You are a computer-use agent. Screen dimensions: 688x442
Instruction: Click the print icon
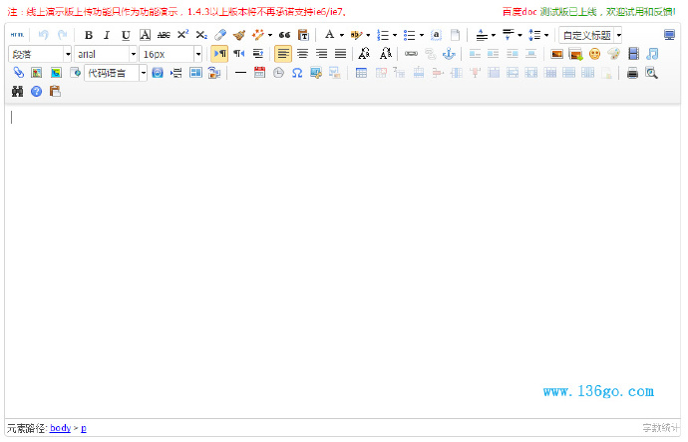pyautogui.click(x=632, y=73)
